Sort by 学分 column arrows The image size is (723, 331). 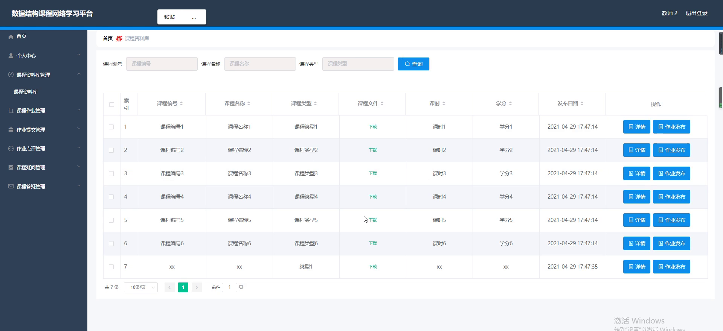click(510, 103)
